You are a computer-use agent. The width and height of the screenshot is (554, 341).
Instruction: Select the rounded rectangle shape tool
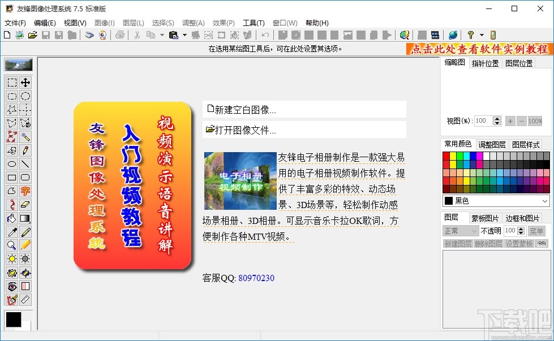tap(25, 178)
